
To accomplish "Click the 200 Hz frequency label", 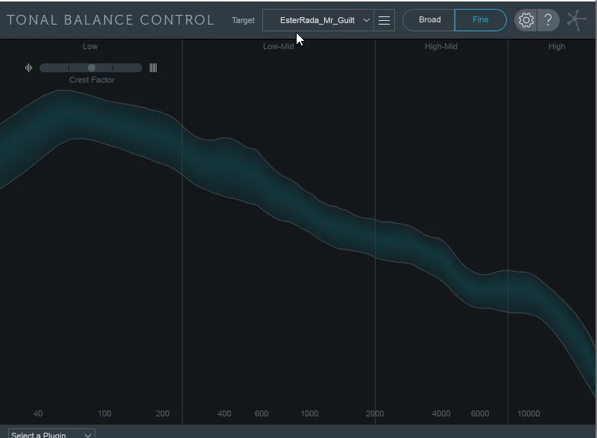I will coord(162,413).
